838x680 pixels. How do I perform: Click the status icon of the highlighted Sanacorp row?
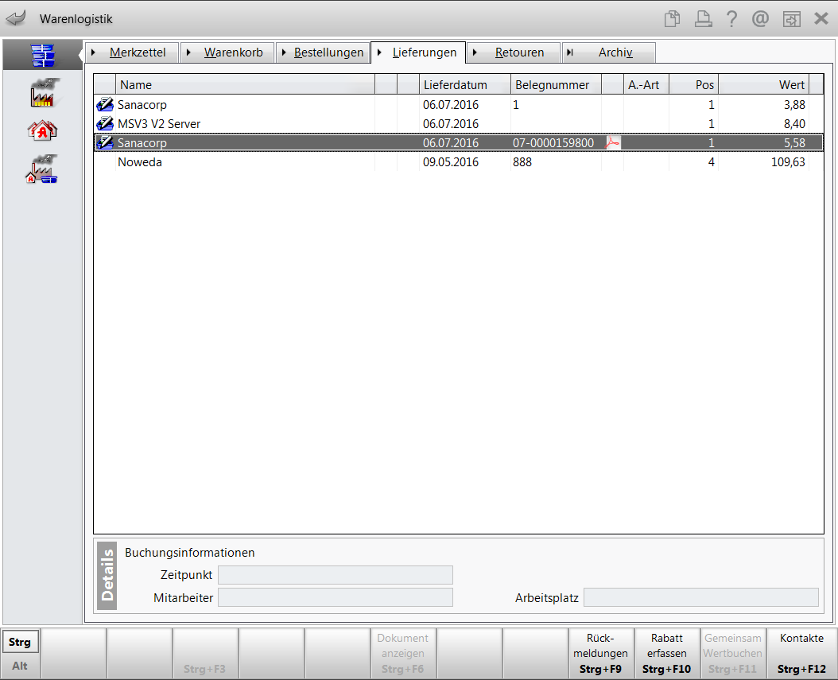pos(105,142)
